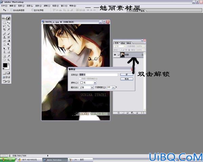Open 图层 menu
Viewport: 203px width, 162px height.
pos(30,6)
